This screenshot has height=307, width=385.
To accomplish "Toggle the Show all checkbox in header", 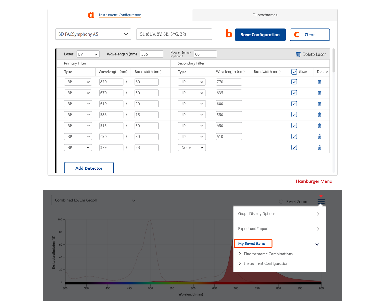I will pos(294,72).
